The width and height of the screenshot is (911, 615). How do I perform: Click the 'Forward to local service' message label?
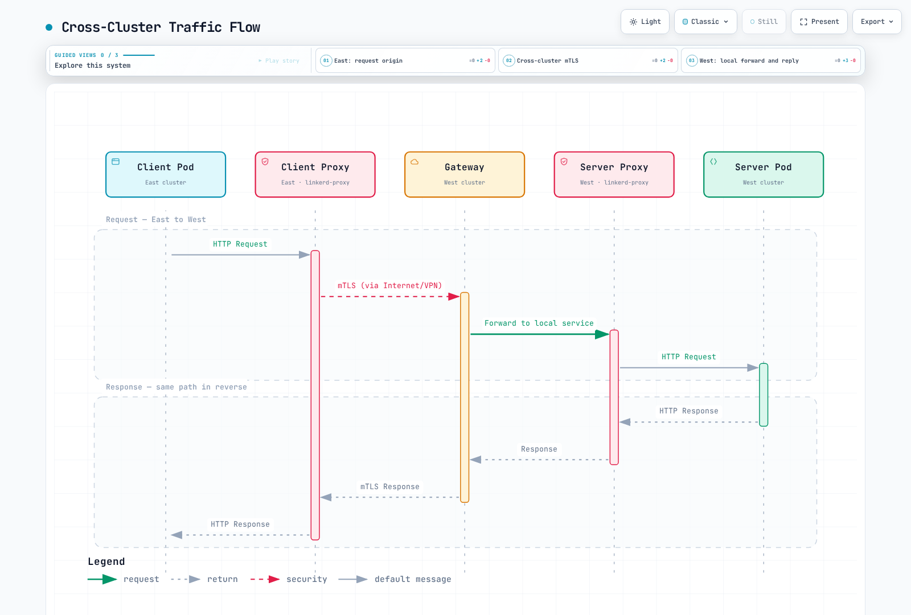coord(539,323)
